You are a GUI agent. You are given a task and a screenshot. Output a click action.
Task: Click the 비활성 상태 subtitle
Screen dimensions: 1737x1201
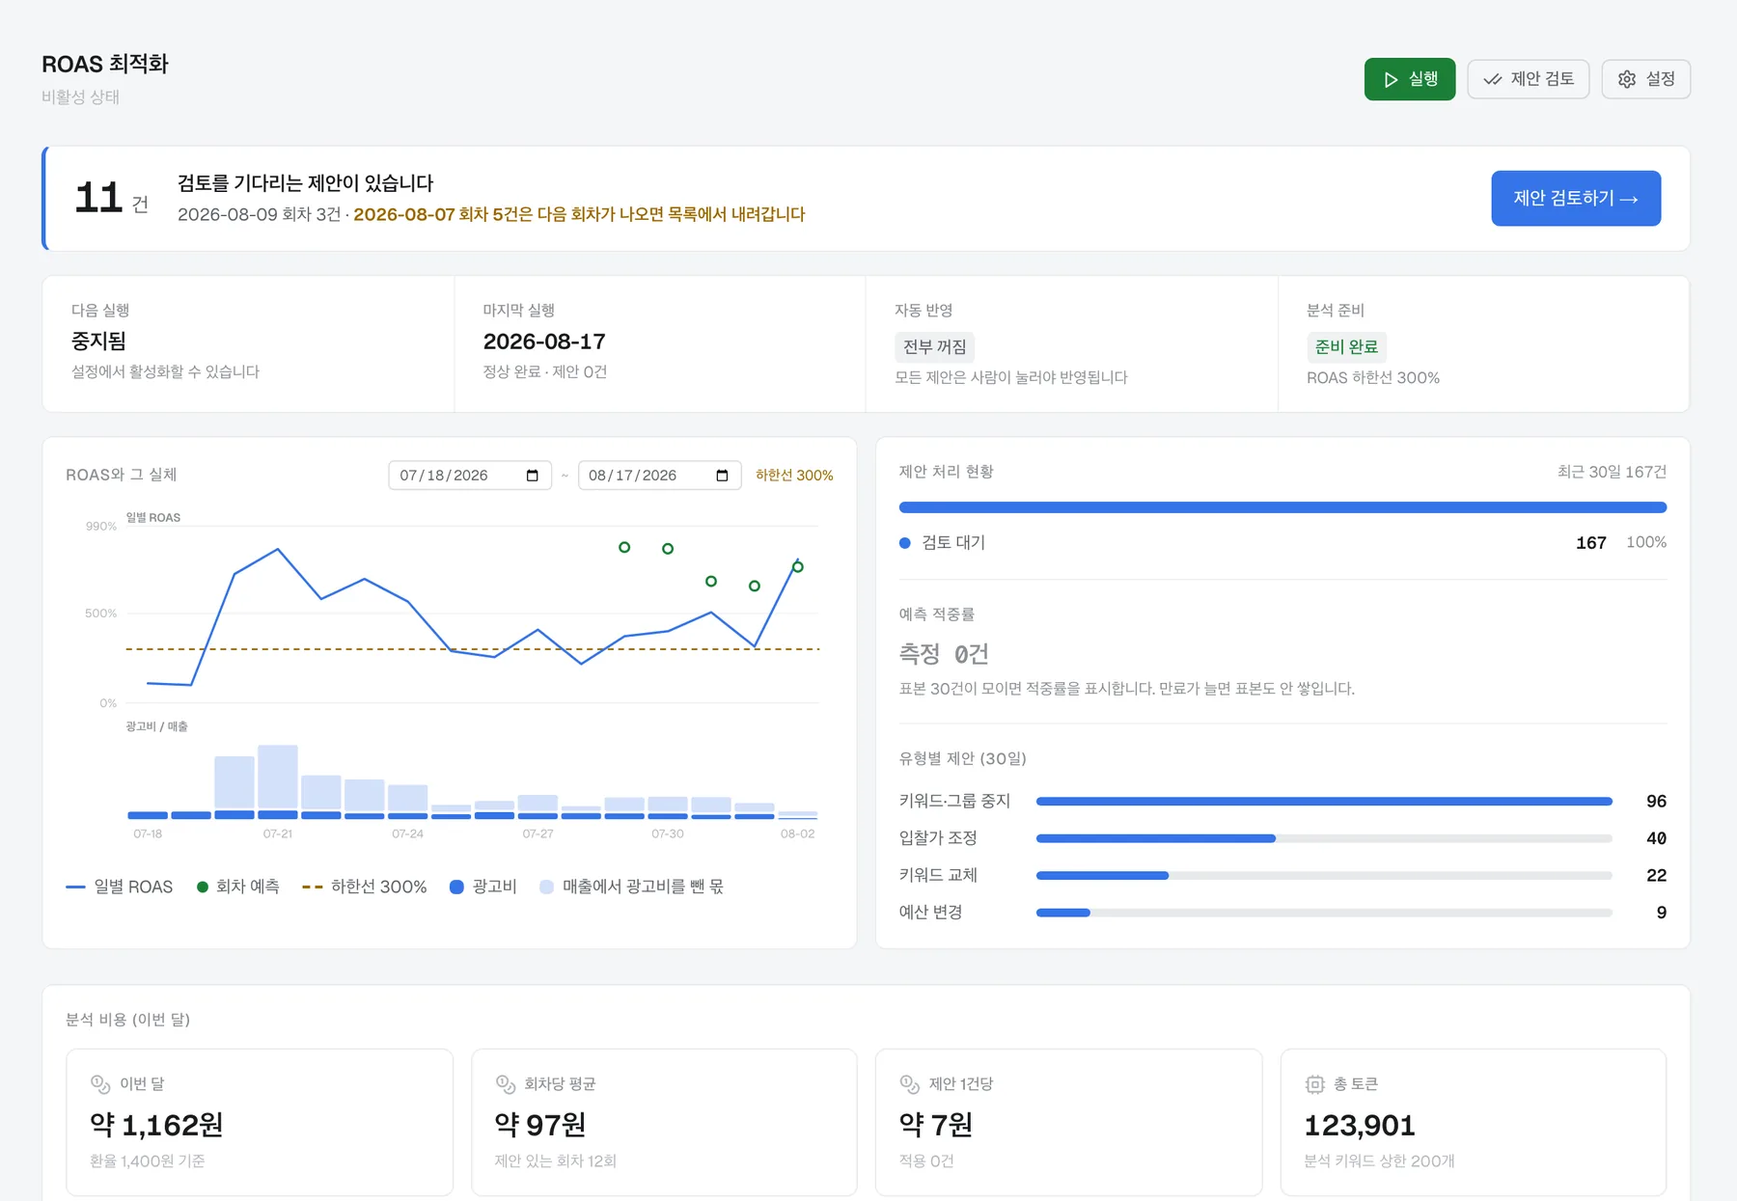80,96
